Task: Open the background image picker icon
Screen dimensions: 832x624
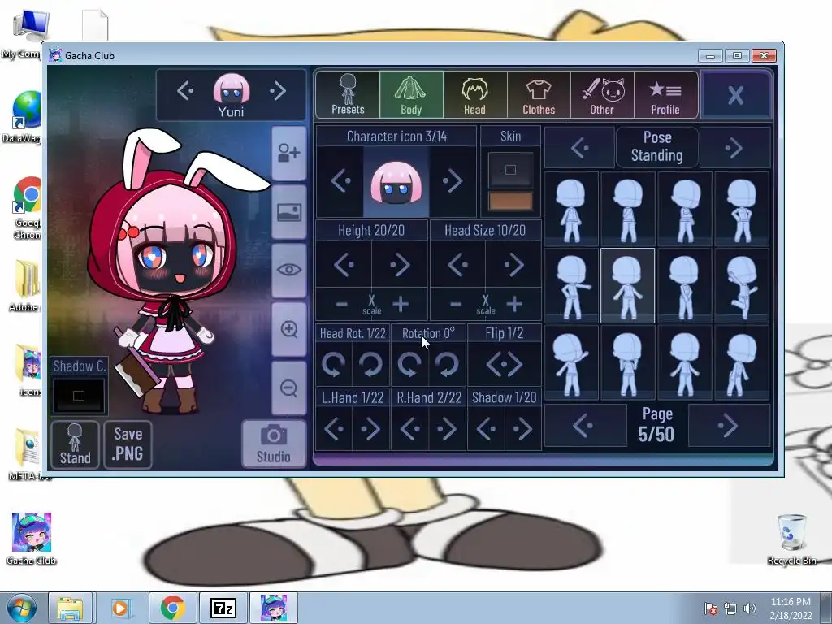Action: 288,212
